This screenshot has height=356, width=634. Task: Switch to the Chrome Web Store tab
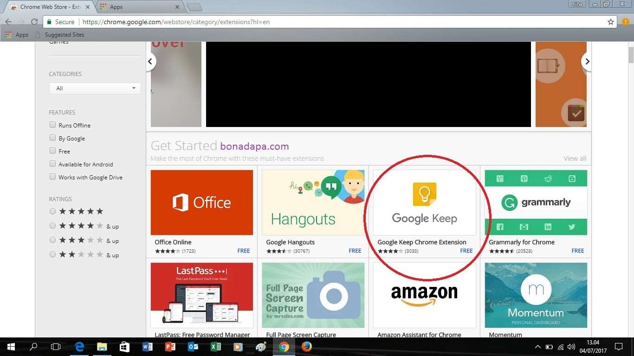49,7
